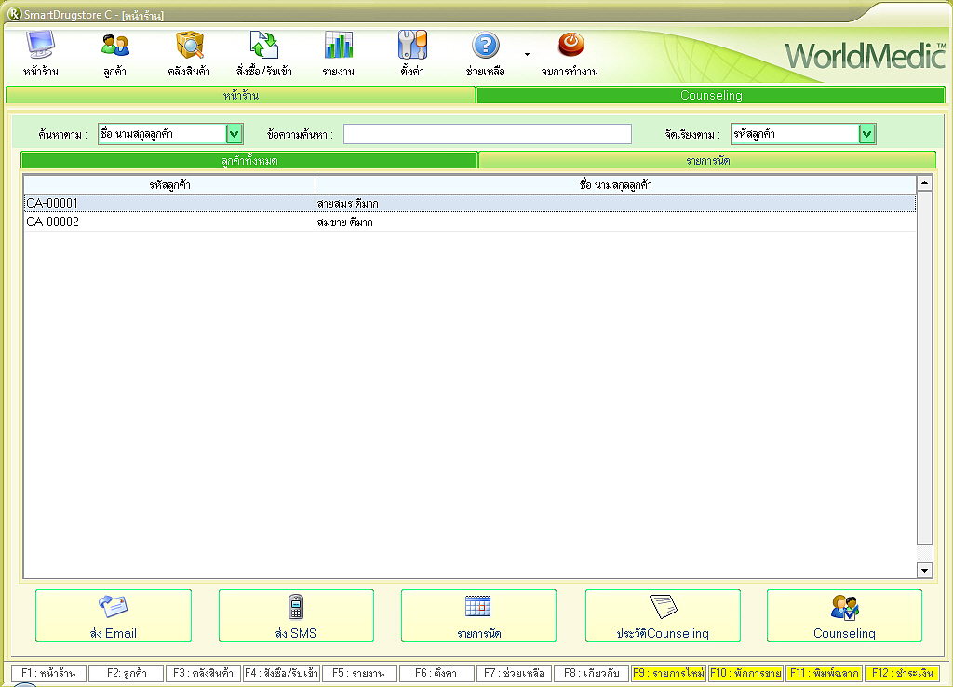Expand the ค้นหาตาม search-by dropdown
This screenshot has height=687, width=953.
pyautogui.click(x=235, y=134)
